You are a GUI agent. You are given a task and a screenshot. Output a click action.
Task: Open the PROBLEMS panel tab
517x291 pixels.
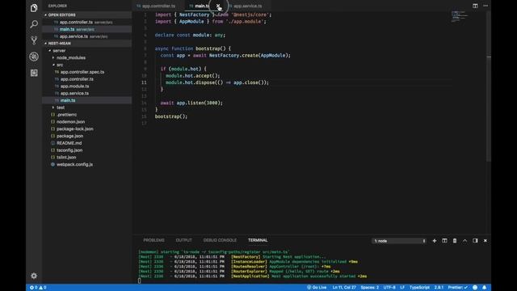(154, 240)
